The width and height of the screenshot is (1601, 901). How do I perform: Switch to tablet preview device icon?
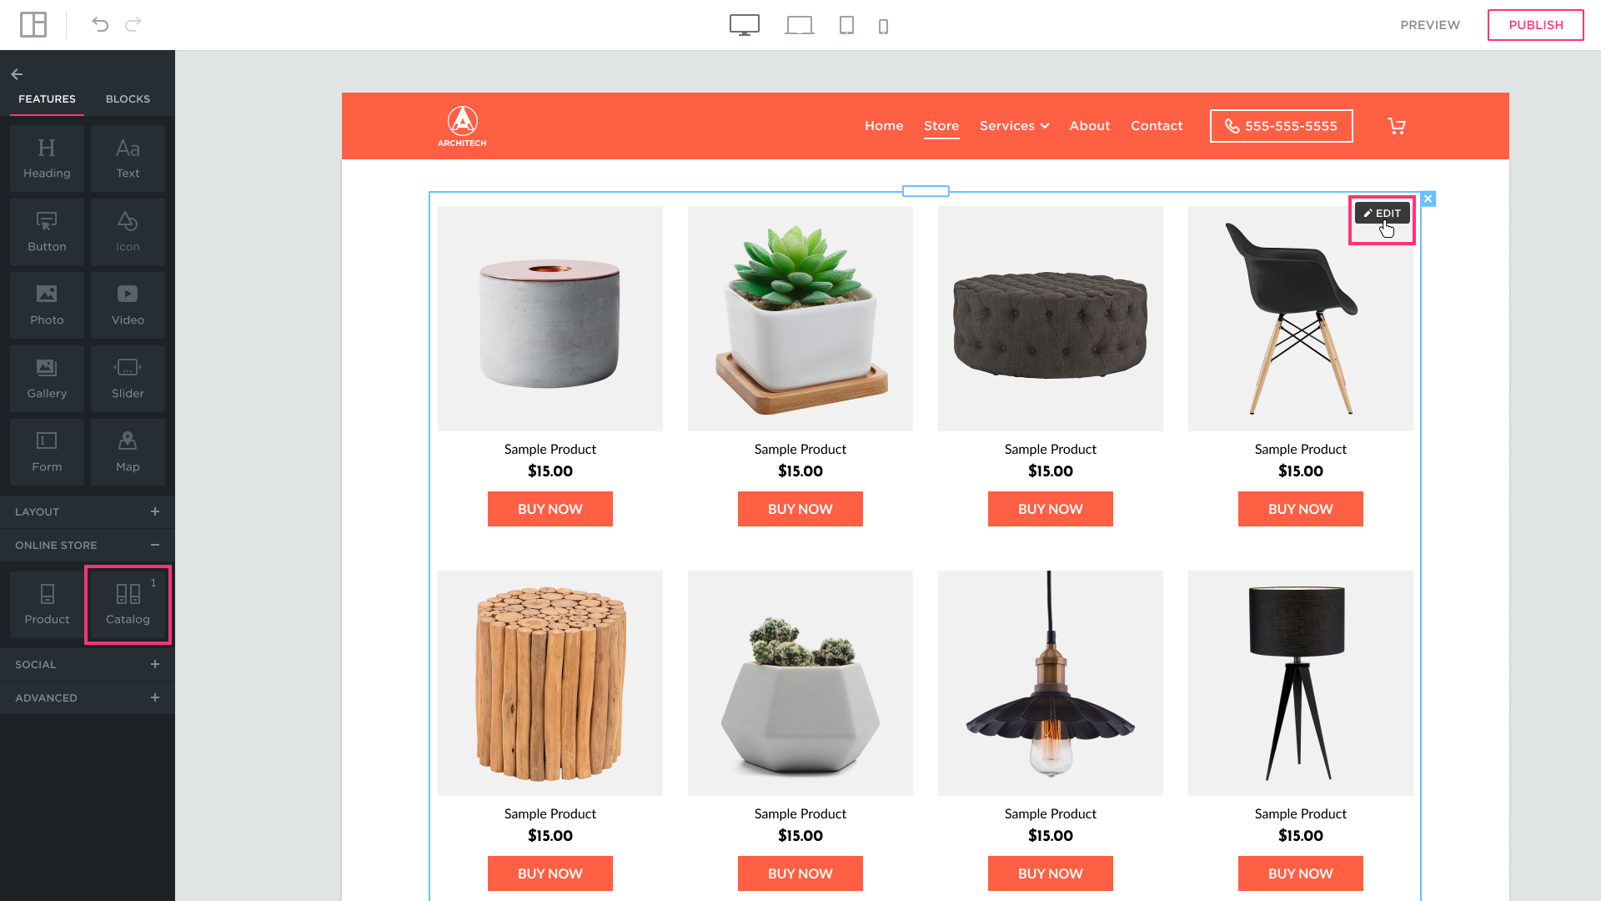846,26
